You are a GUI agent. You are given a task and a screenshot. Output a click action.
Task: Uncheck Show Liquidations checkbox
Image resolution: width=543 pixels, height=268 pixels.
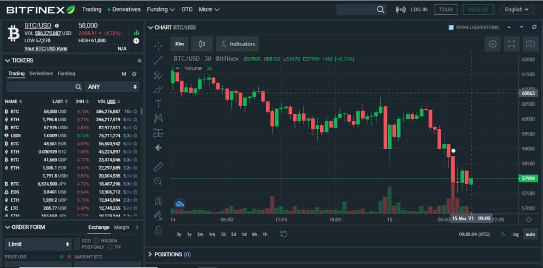[451, 28]
